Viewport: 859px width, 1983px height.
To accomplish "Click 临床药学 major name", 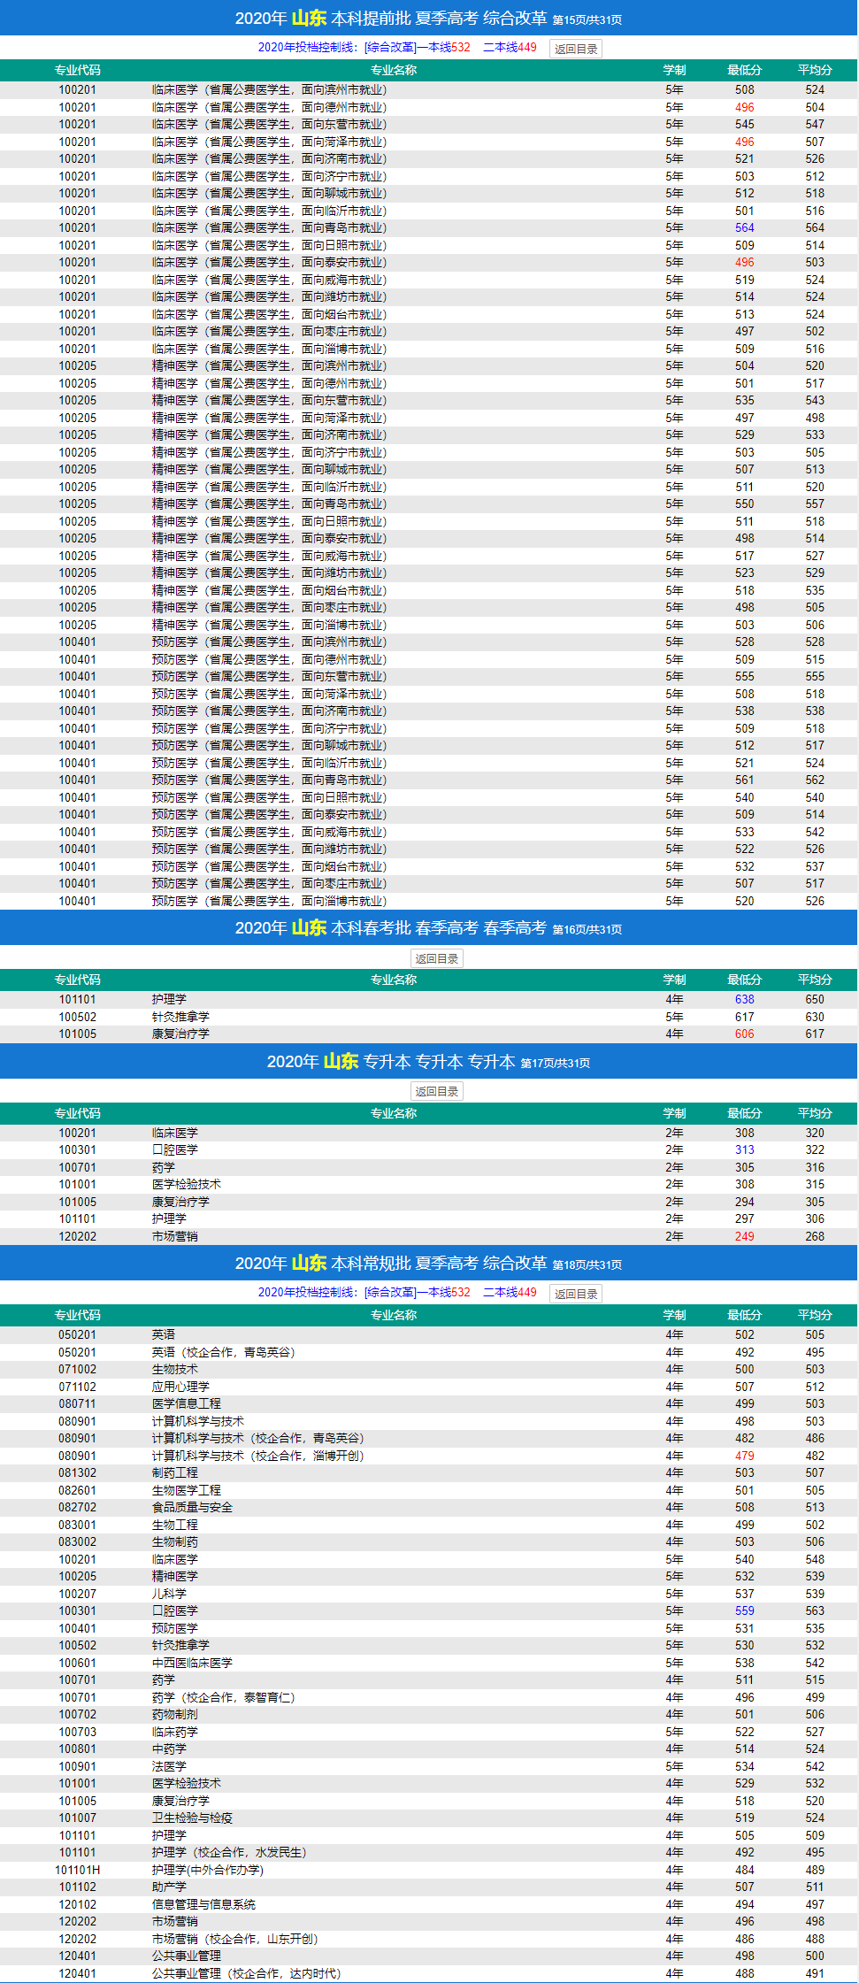I will tap(174, 1732).
